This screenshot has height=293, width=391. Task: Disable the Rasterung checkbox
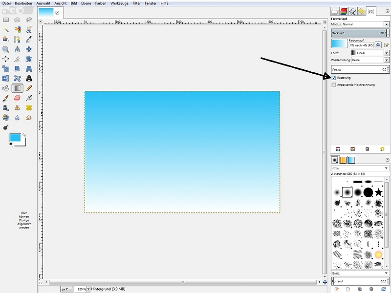tap(334, 78)
